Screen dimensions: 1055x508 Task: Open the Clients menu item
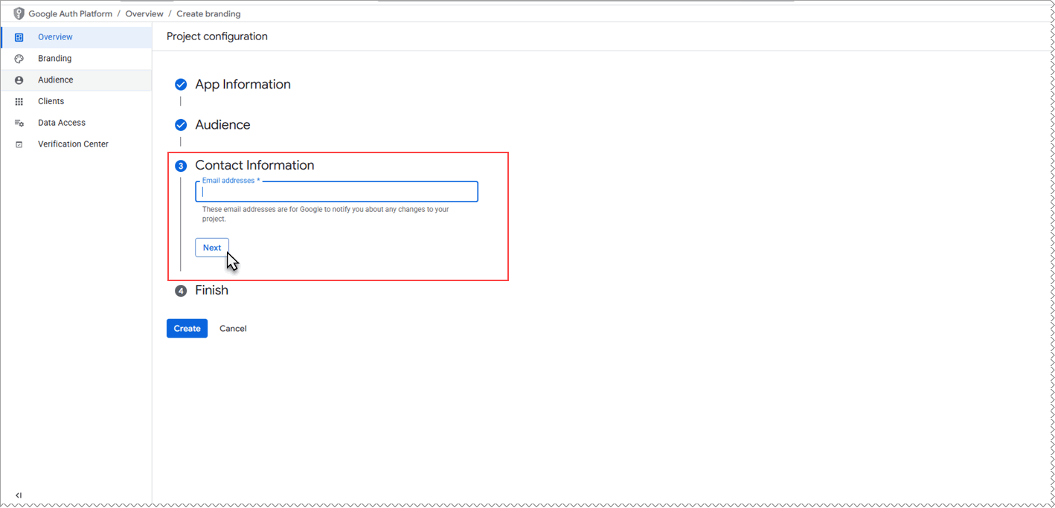point(77,102)
